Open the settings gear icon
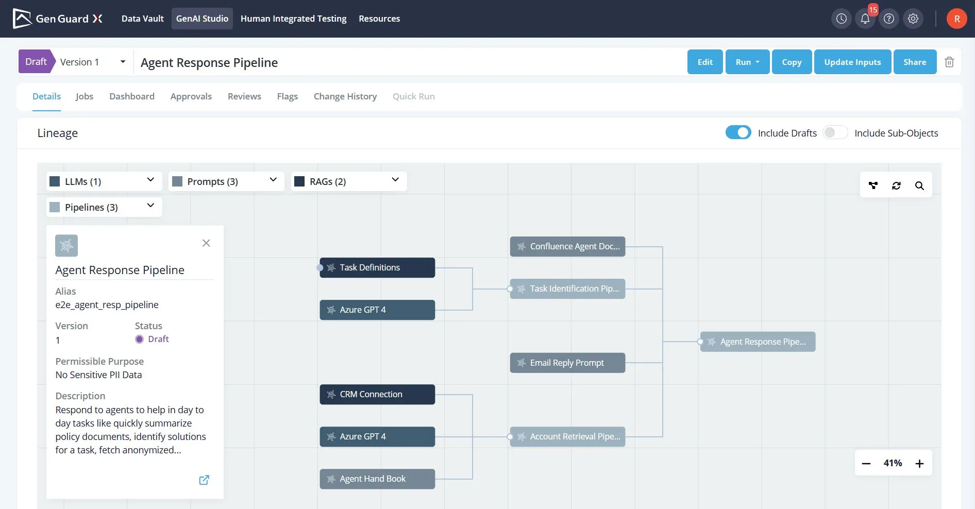 913,19
